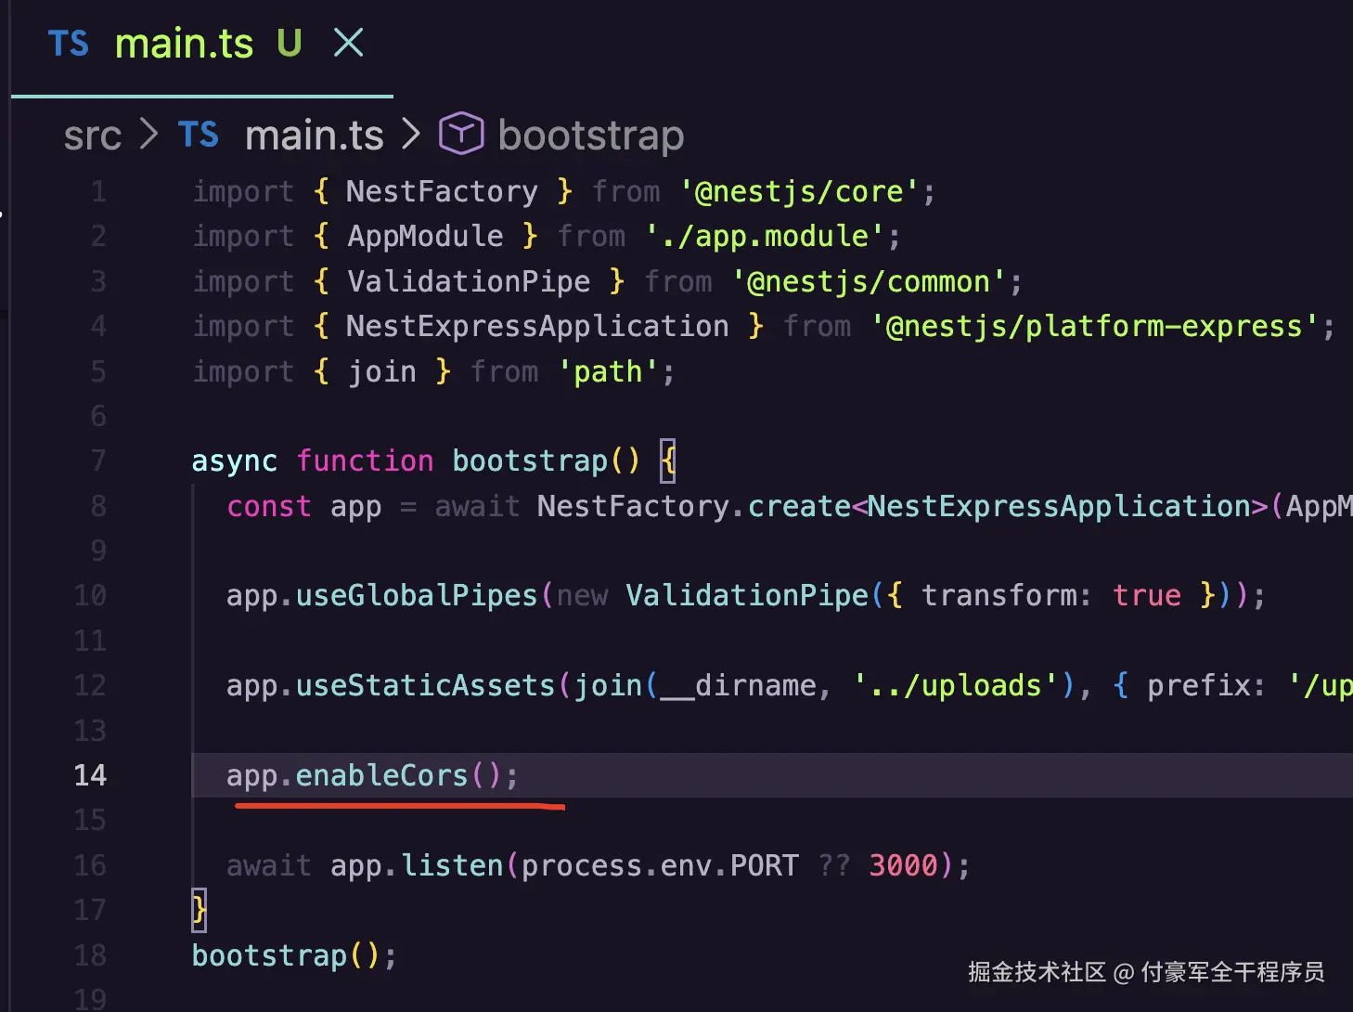
Task: Click the './app.module' string
Action: pos(766,237)
